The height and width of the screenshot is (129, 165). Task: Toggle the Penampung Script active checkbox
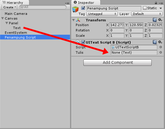pos(83,8)
